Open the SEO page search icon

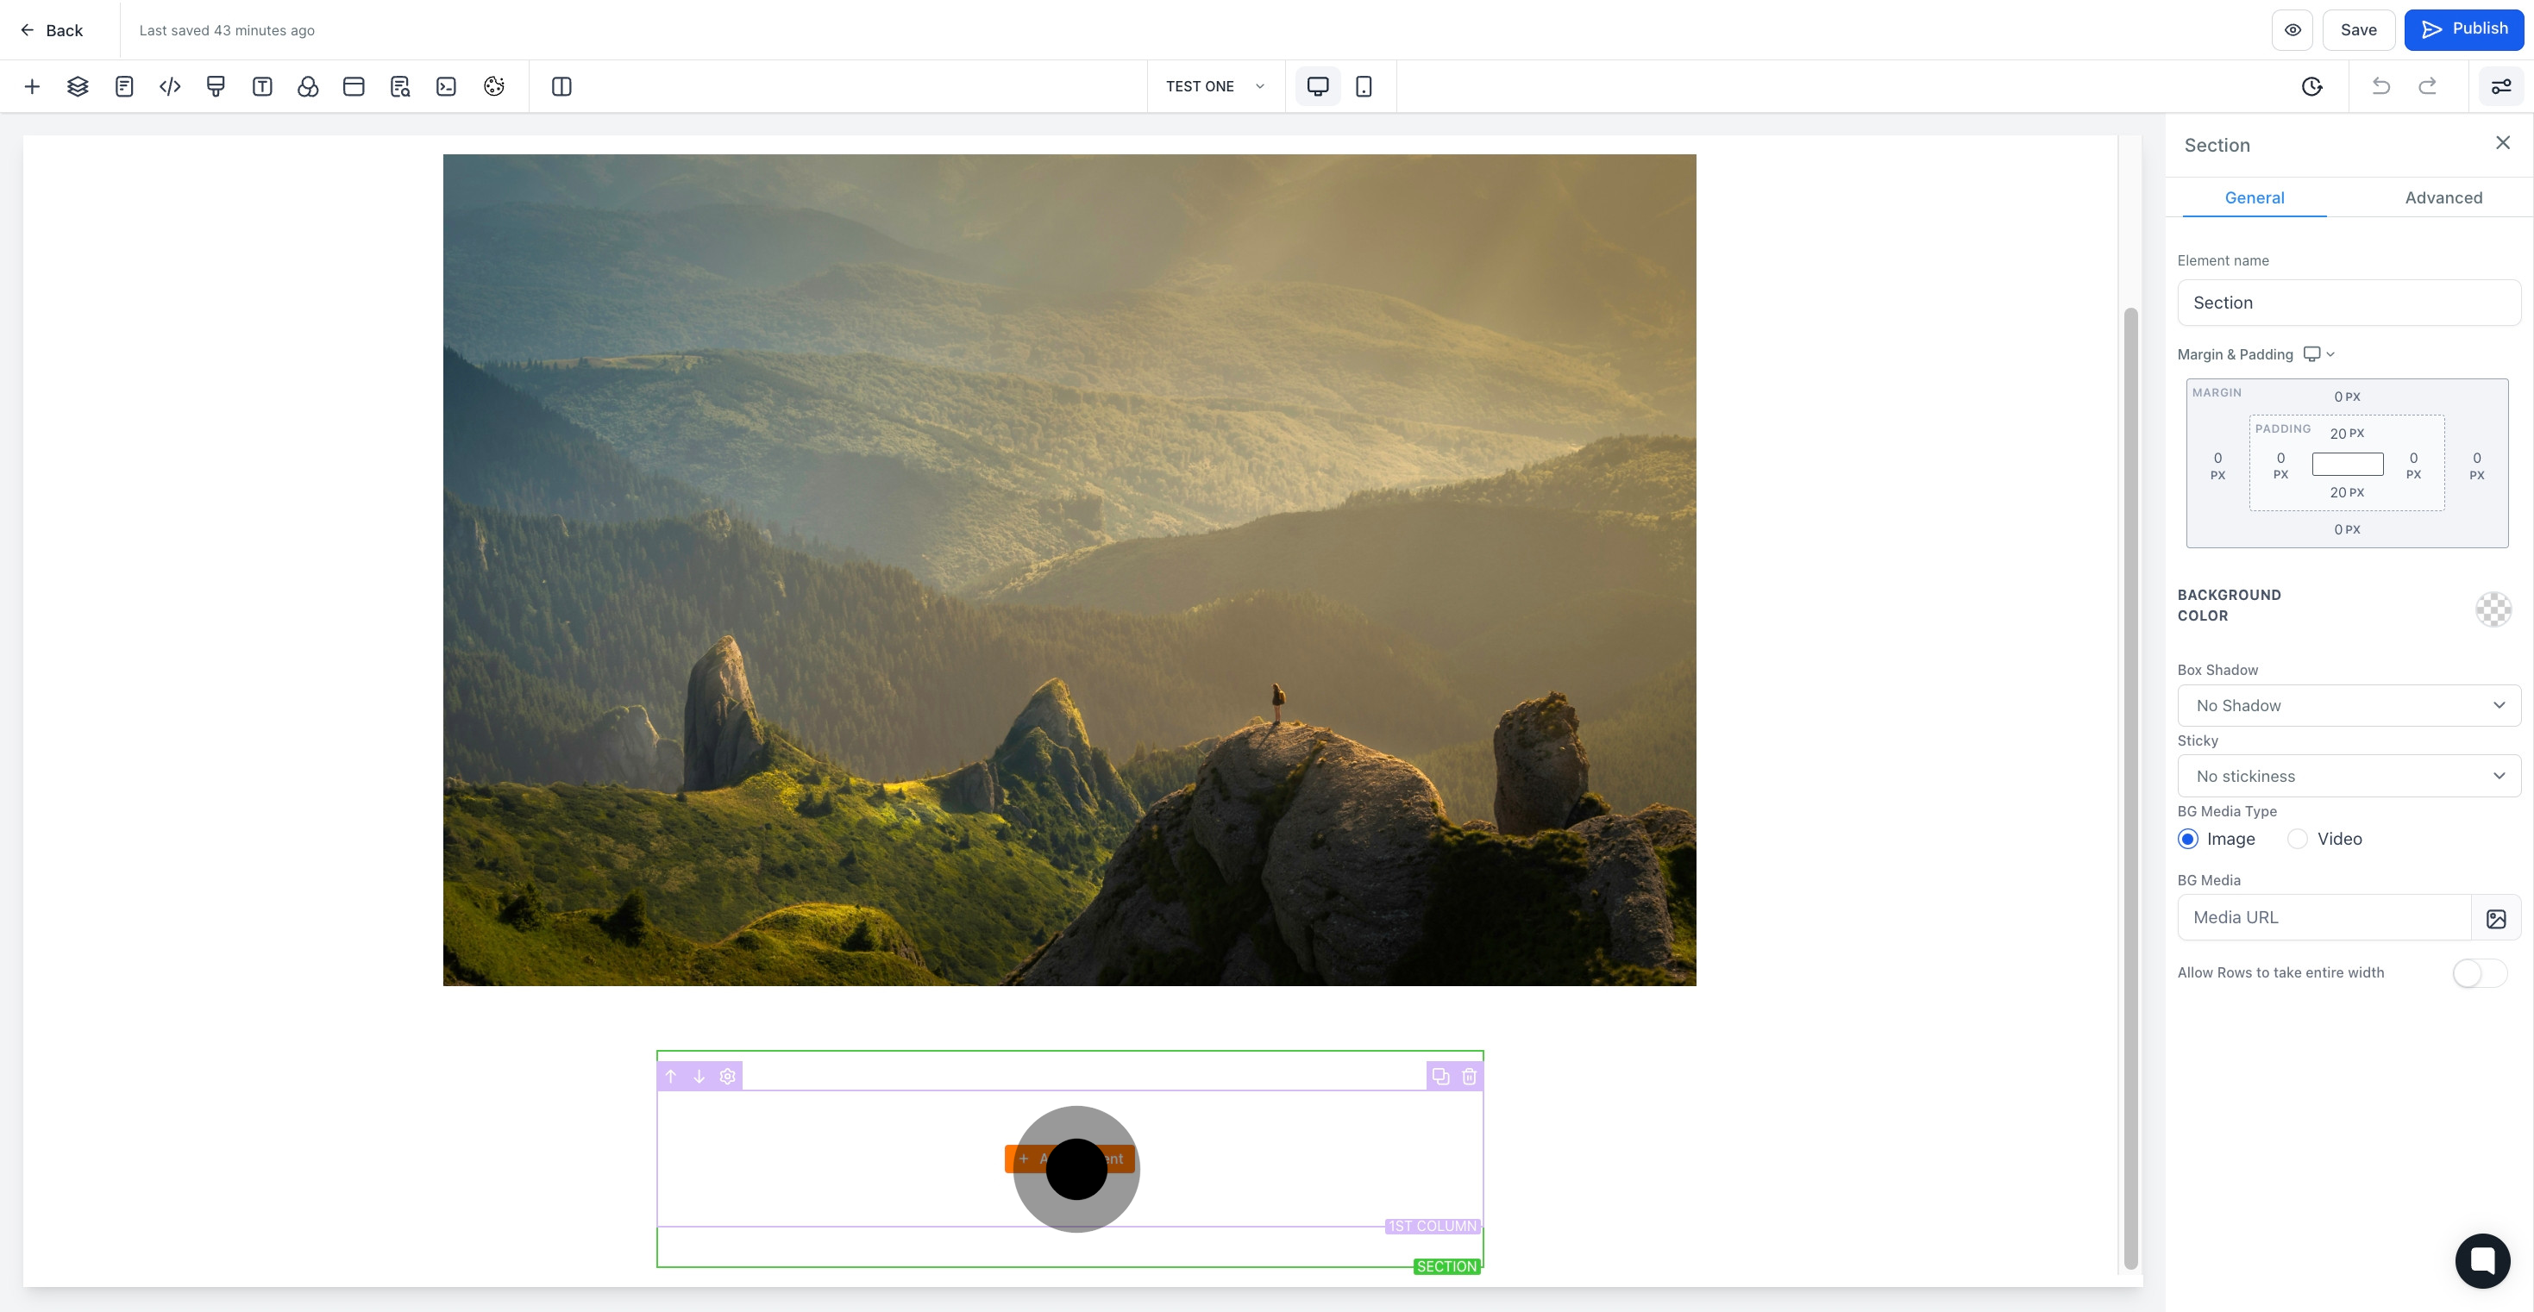coord(400,86)
